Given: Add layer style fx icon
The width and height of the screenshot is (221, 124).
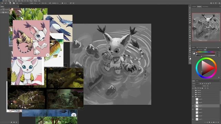Looking at the screenshot, I should pos(207,122).
